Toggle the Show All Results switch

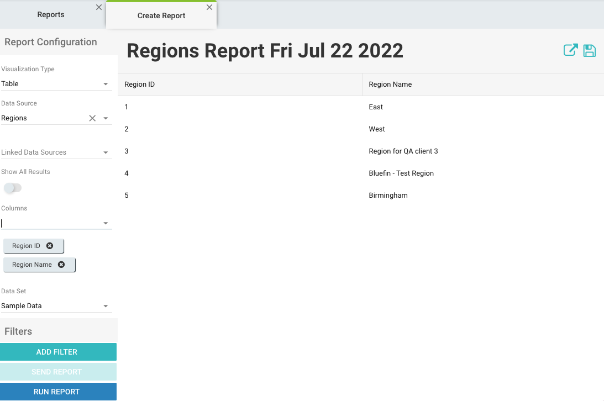(12, 188)
